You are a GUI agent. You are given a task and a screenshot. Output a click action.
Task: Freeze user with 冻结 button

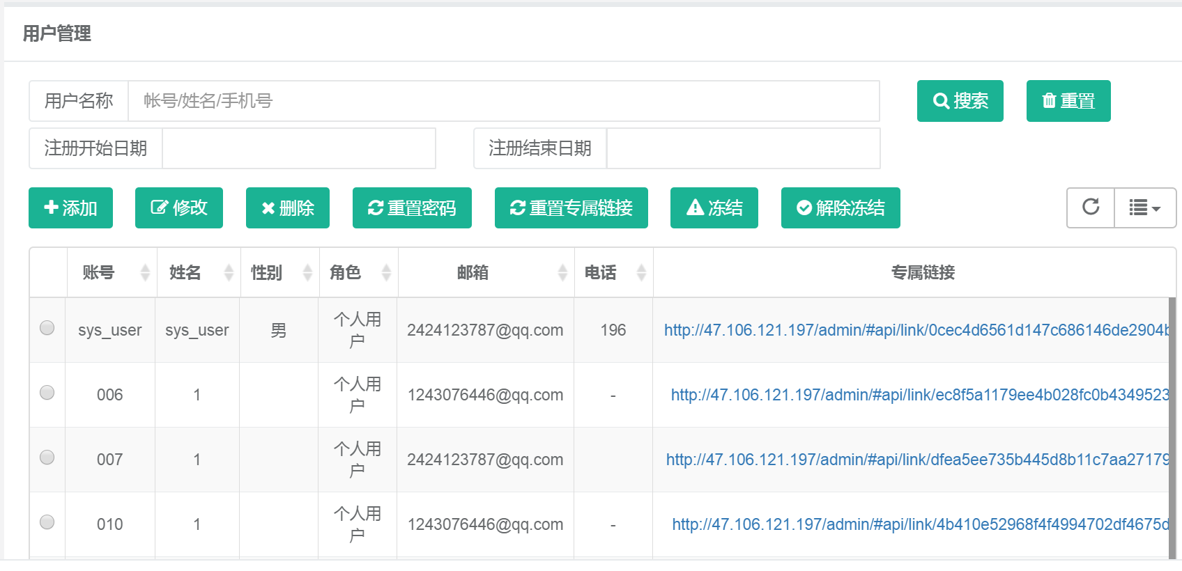click(x=714, y=208)
